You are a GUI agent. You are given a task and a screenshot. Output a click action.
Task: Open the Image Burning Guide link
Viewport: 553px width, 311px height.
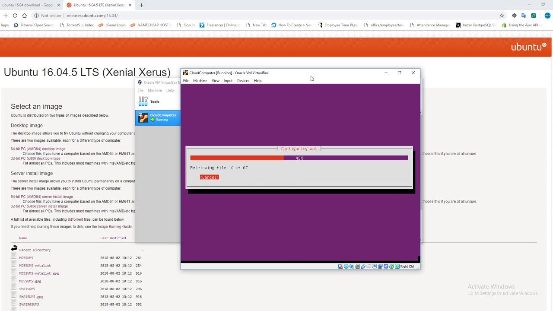(115, 226)
